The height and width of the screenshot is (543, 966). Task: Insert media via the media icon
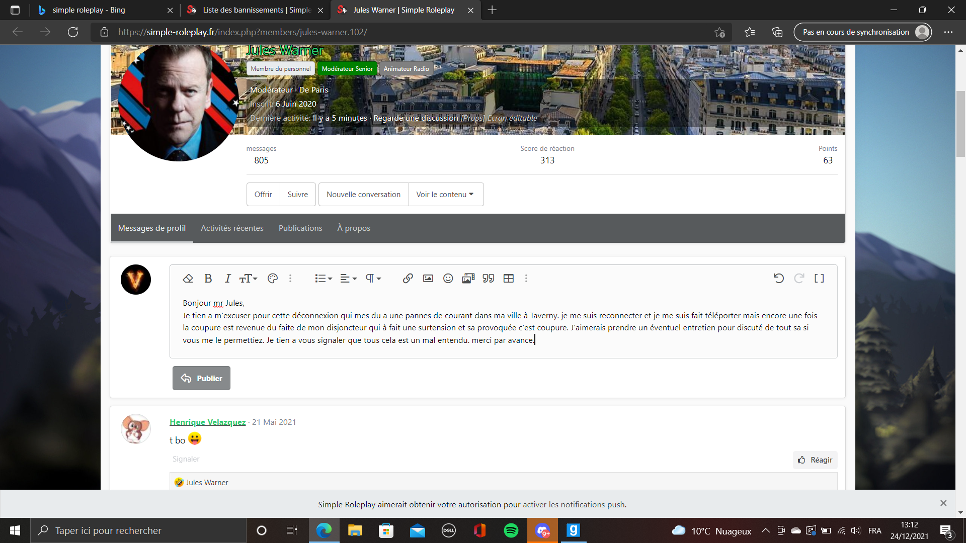click(x=468, y=278)
